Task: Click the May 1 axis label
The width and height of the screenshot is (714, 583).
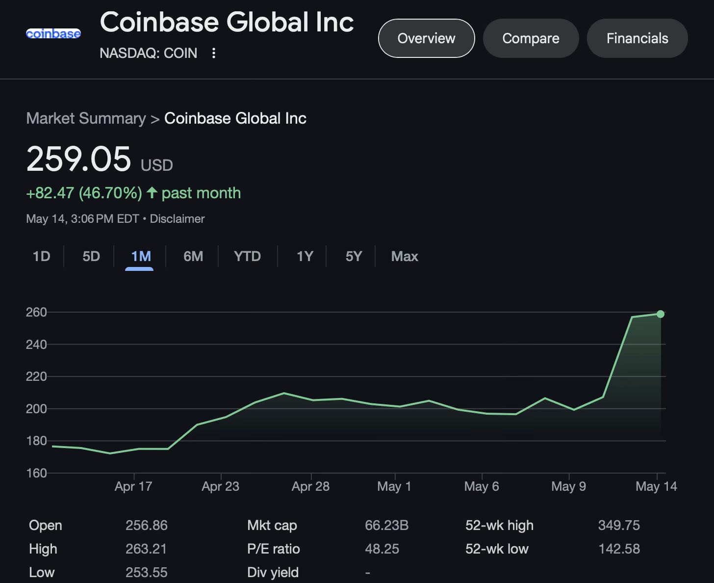Action: pyautogui.click(x=394, y=486)
